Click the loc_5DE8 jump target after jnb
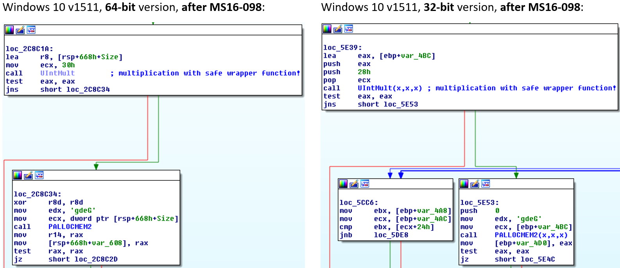Screen dimensions: 620x268 (391, 235)
